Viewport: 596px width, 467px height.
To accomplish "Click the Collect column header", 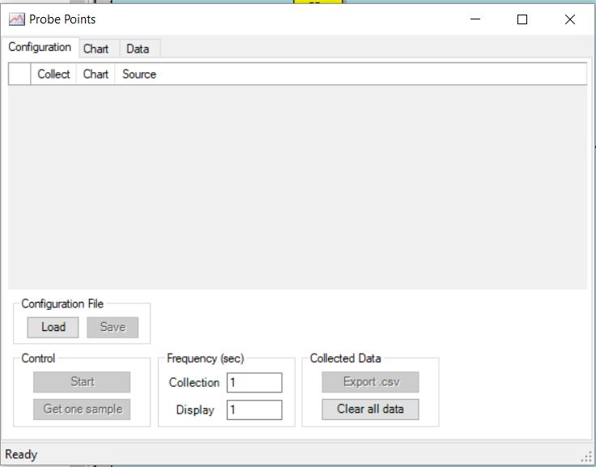I will [53, 74].
